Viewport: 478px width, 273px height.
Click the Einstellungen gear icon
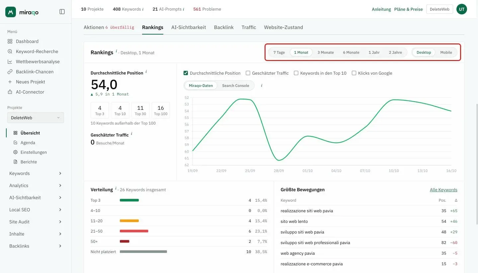pos(15,152)
